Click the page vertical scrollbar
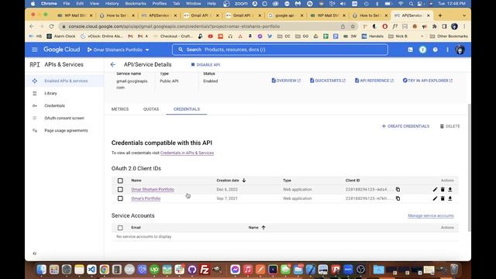This screenshot has height=279, width=496. (469, 167)
